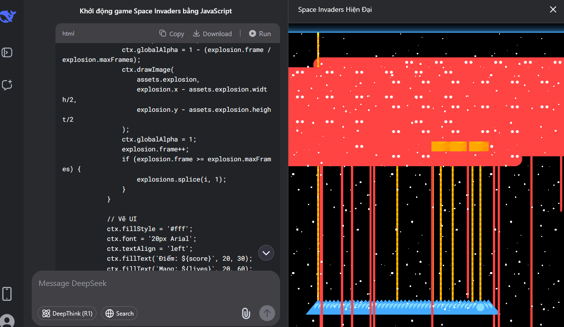564x327 pixels.
Task: Click the DeepSeek whale logo
Action: point(7,16)
